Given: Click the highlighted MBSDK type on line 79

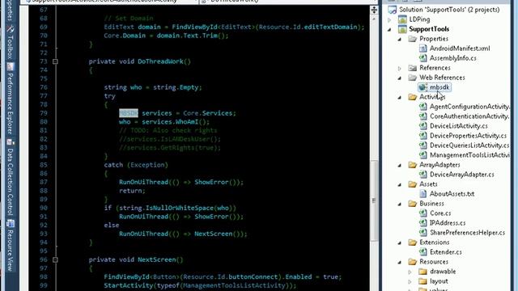Looking at the screenshot, I should click(129, 113).
